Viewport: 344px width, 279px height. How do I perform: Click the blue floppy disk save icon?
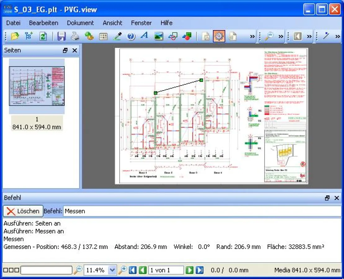(61, 36)
